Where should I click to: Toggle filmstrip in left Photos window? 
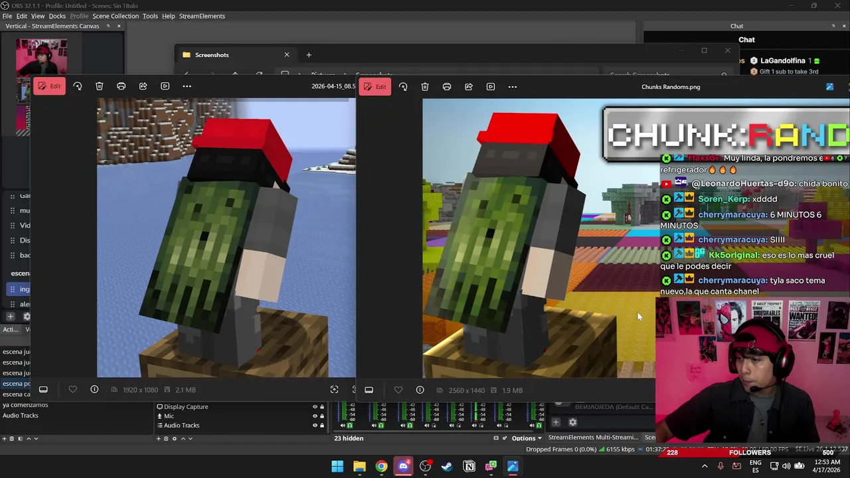[43, 390]
